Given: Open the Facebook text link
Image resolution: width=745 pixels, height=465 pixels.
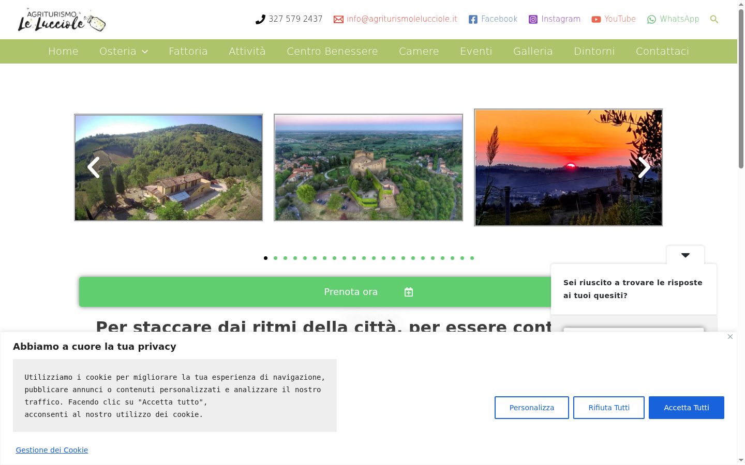Looking at the screenshot, I should 499,19.
